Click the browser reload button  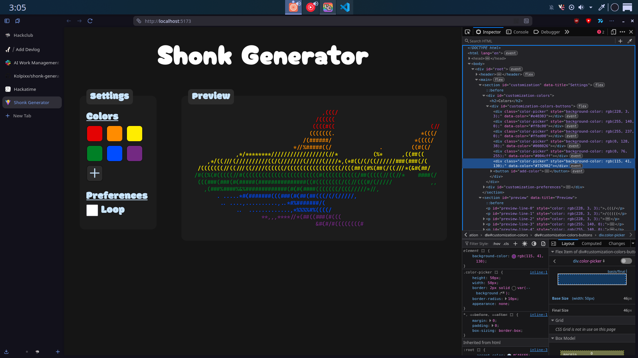pyautogui.click(x=90, y=21)
